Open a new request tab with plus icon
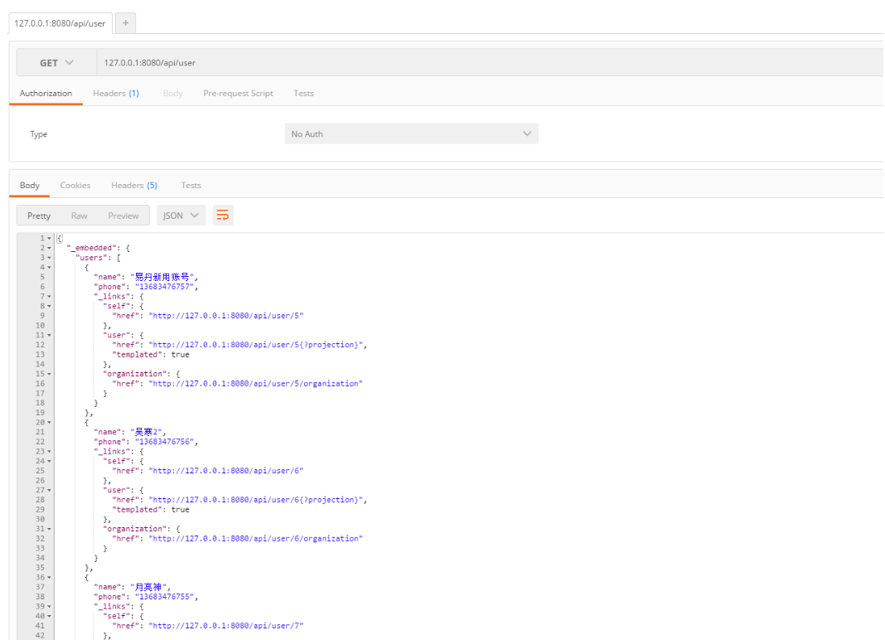885x640 pixels. coord(124,22)
